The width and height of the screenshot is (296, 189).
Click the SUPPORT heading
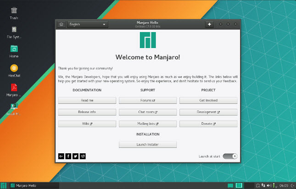(148, 90)
